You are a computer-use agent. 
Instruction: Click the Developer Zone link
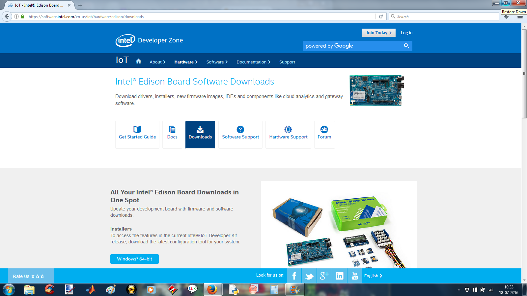[x=160, y=40]
